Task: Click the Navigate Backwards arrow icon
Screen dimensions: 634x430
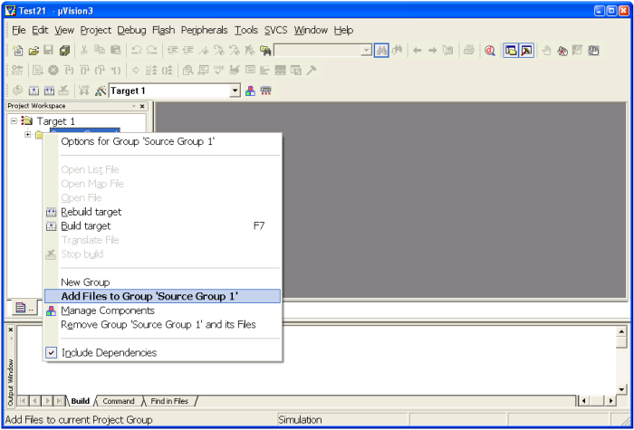Action: point(418,51)
